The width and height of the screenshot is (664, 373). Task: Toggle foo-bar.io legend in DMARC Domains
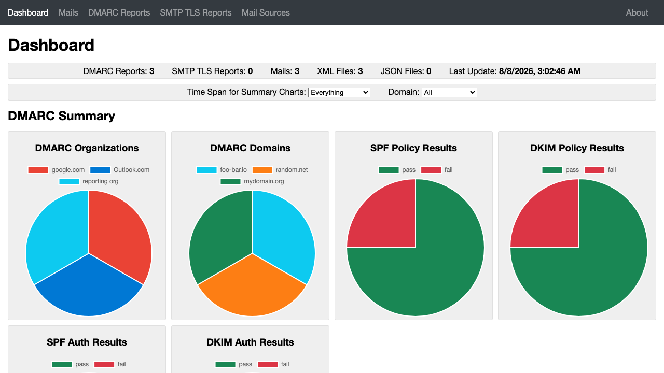click(x=222, y=170)
